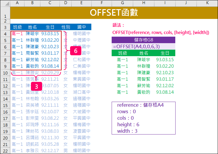
Task: Select name 陳峻宇 in column B
Action: pos(32,34)
